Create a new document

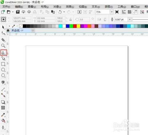pos(3,12)
